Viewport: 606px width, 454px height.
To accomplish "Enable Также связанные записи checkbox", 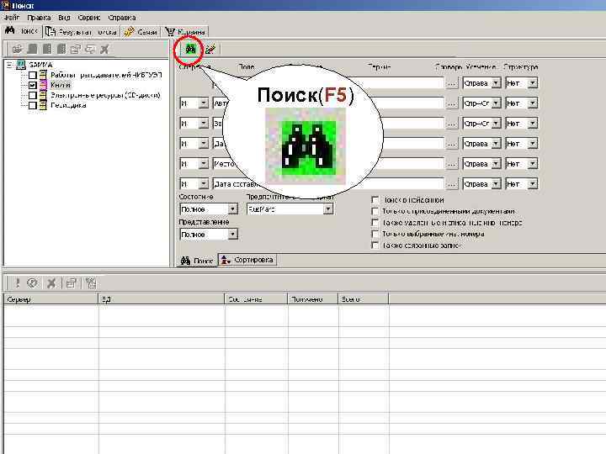I will click(375, 245).
